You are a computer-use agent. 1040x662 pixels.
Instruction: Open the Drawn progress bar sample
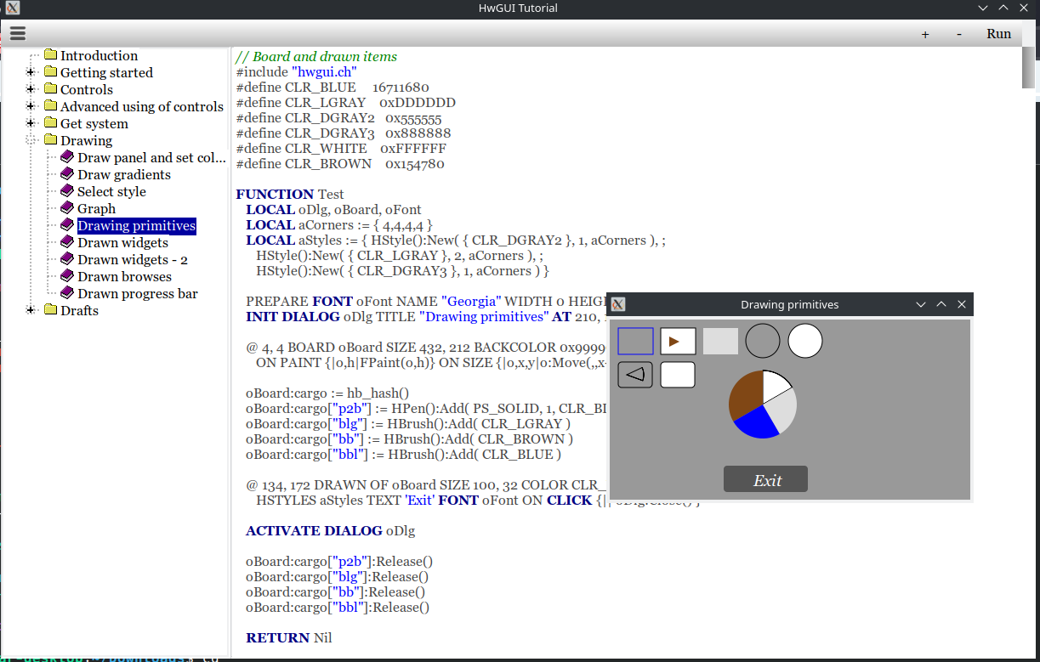click(x=137, y=293)
